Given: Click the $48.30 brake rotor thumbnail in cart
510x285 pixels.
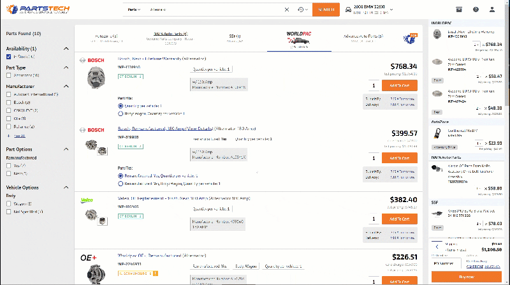Looking at the screenshot, I should 437,93.
